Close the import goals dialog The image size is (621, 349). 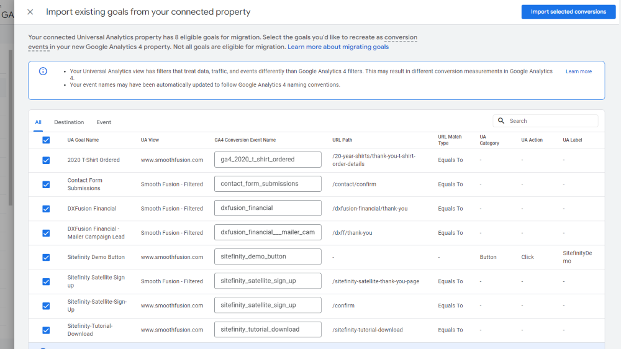tap(30, 12)
